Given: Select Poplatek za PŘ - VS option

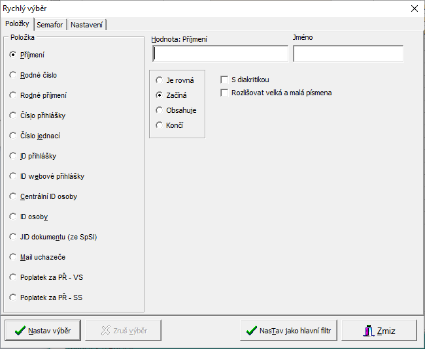Looking at the screenshot, I should [x=13, y=277].
